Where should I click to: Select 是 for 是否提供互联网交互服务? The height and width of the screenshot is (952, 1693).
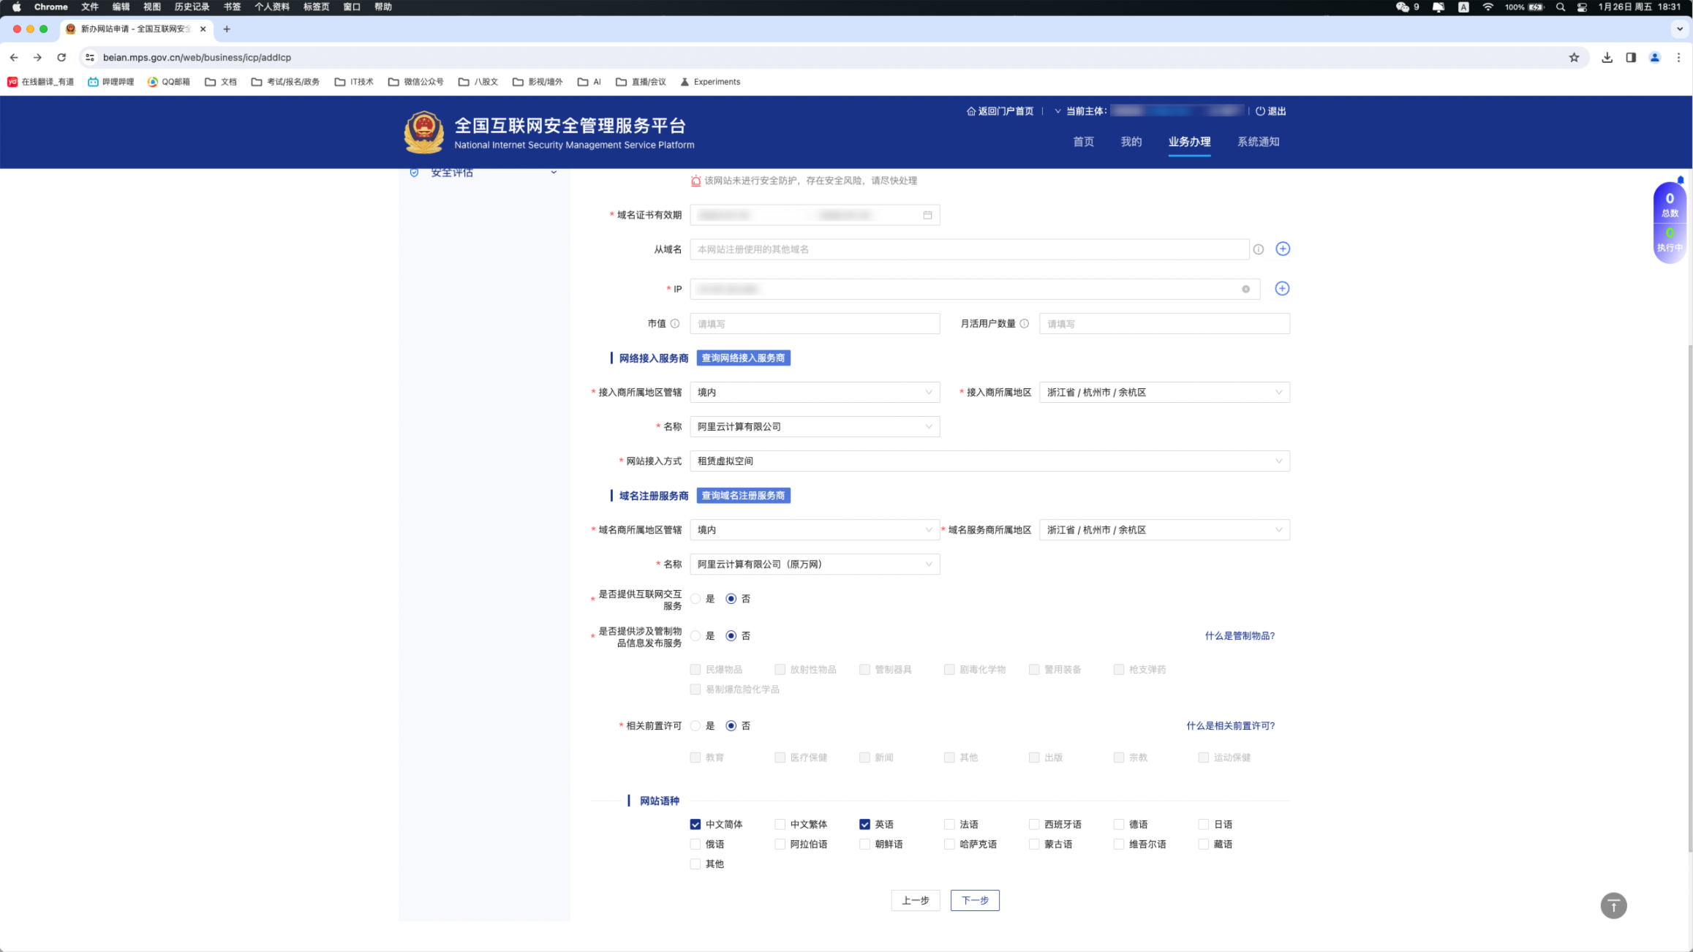pyautogui.click(x=695, y=598)
